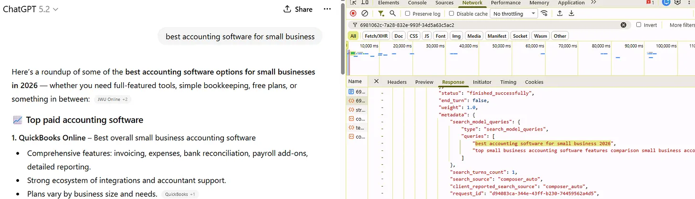Viewport: 695px width, 199px height.
Task: Open the three-dot more options menu in ChatGPT
Action: coord(327,9)
